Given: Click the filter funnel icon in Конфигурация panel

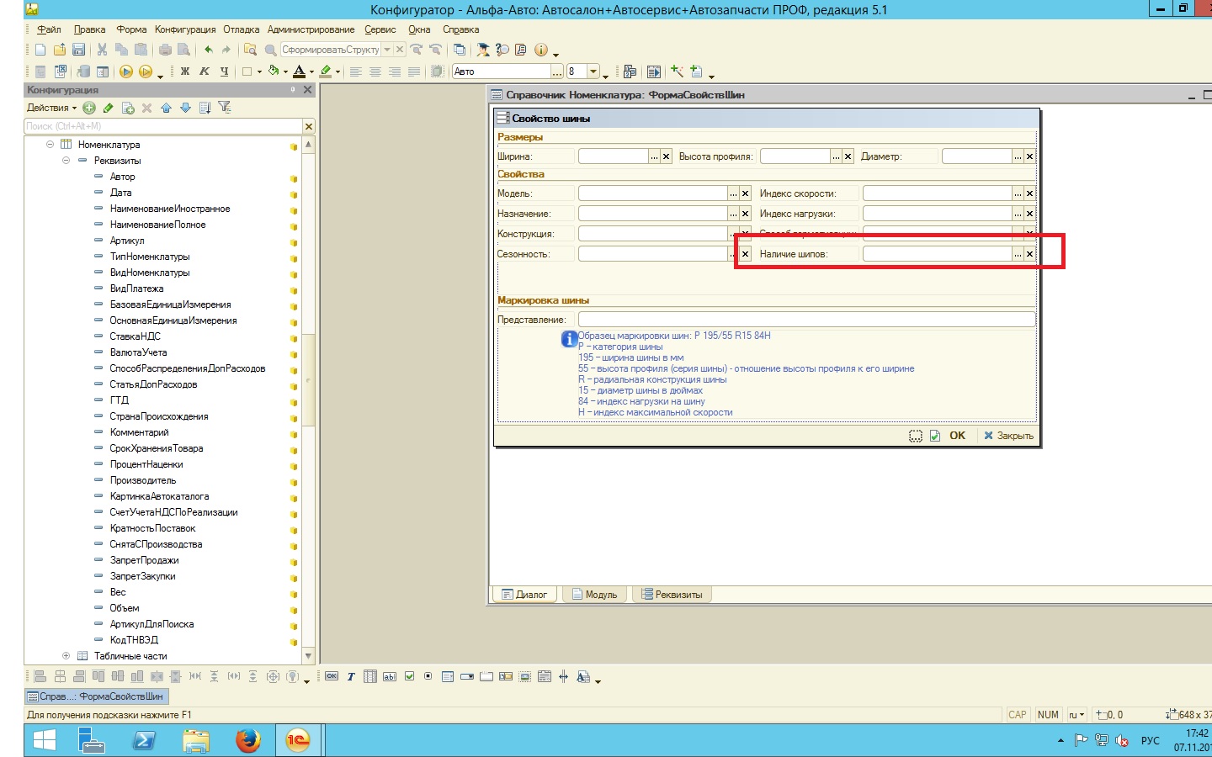Looking at the screenshot, I should (x=224, y=108).
